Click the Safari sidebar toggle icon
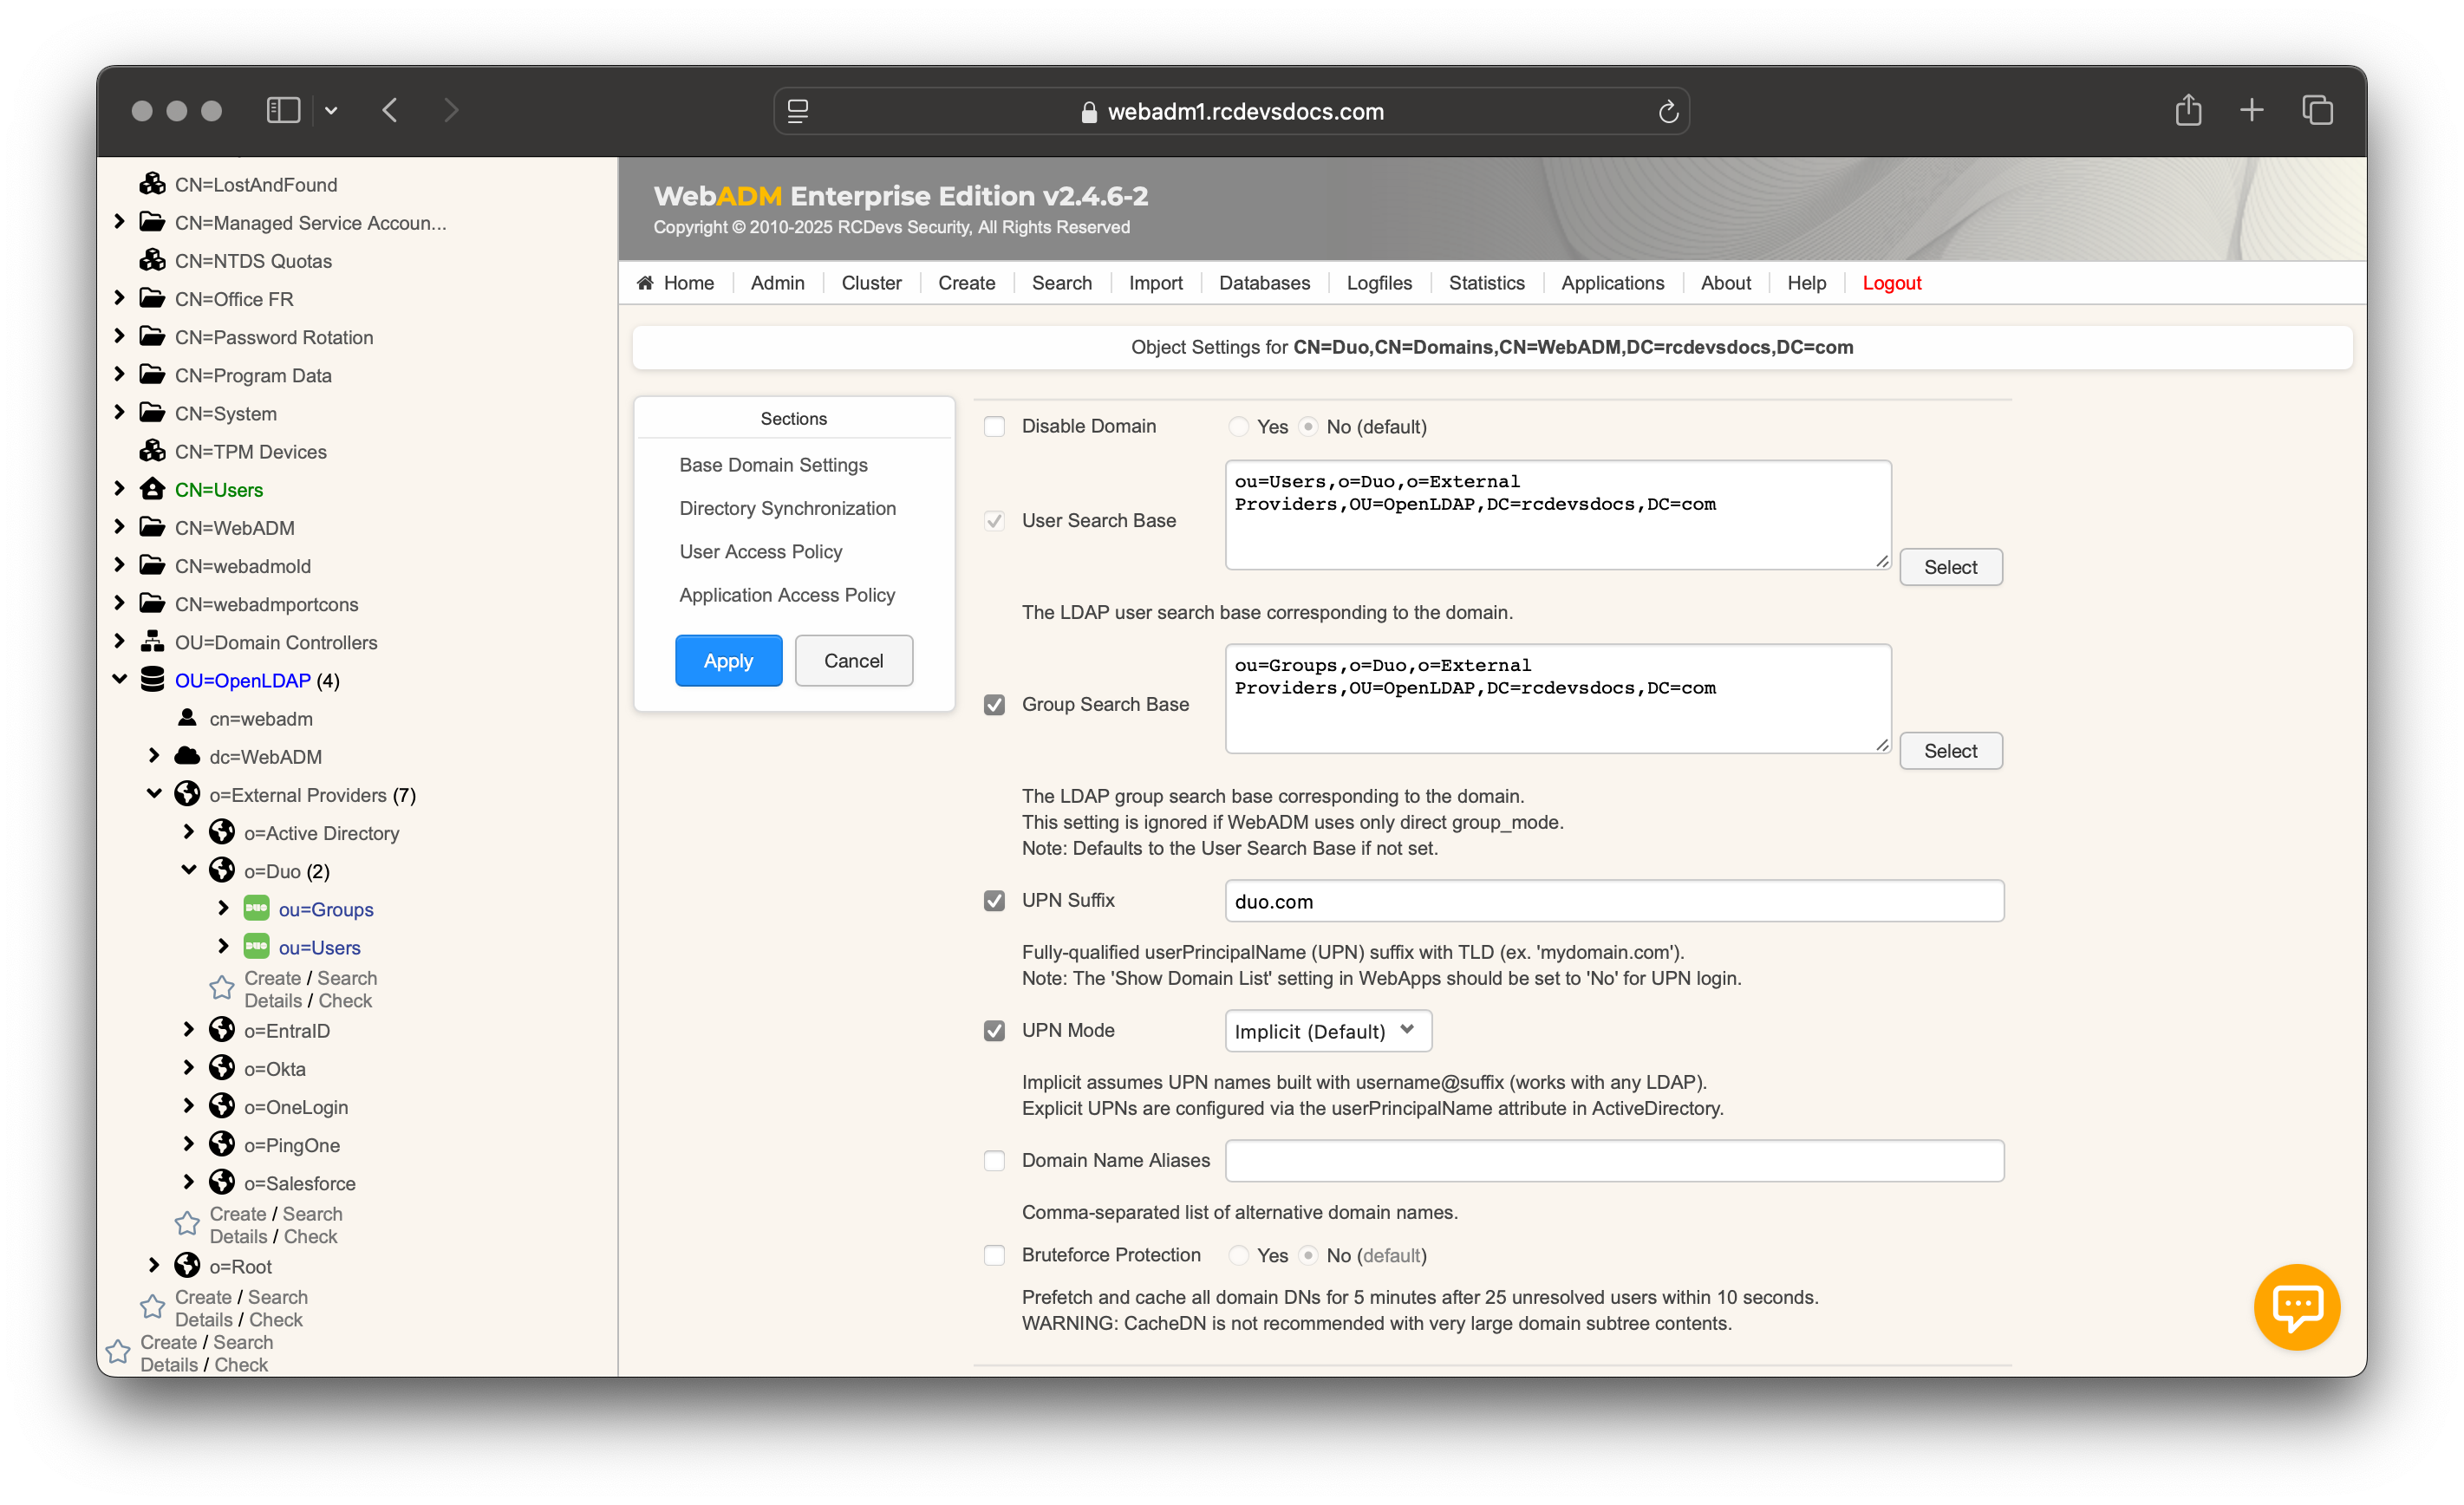Viewport: 2464px width, 1505px height. (x=283, y=110)
